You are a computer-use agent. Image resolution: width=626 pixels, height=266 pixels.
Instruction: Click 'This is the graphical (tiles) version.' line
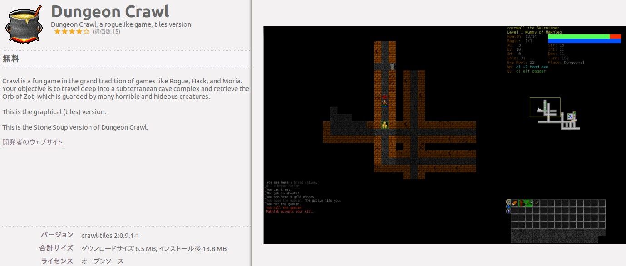[54, 112]
